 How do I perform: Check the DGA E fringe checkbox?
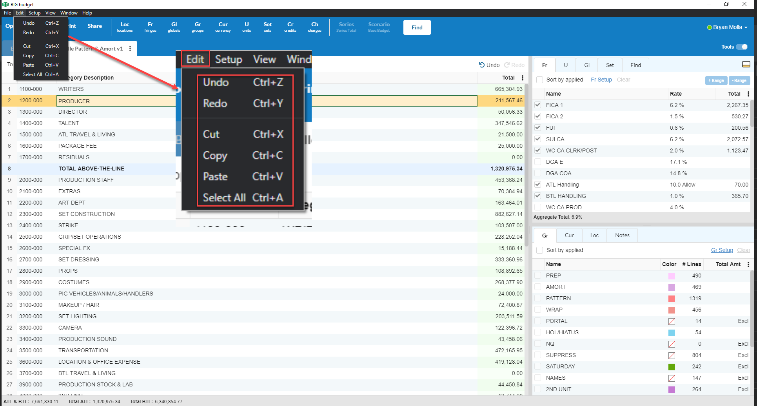click(538, 162)
